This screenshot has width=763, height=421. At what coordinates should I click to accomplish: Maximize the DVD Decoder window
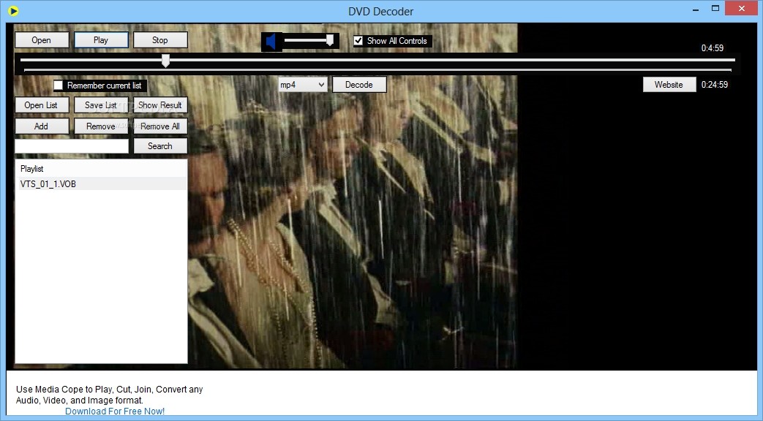click(x=715, y=9)
